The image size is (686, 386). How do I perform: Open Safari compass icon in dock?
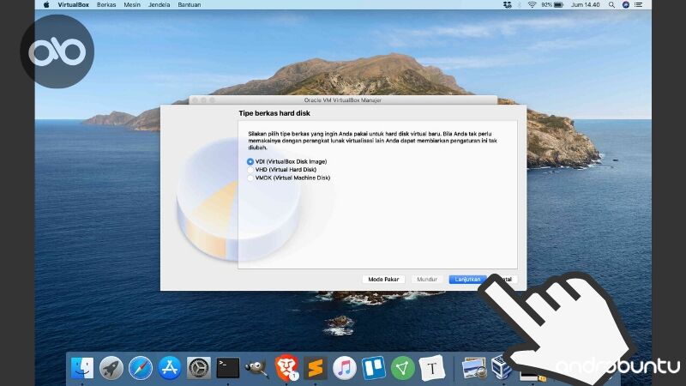pyautogui.click(x=141, y=368)
